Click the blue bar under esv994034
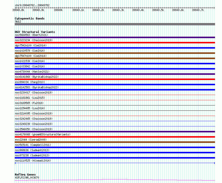 115,85
